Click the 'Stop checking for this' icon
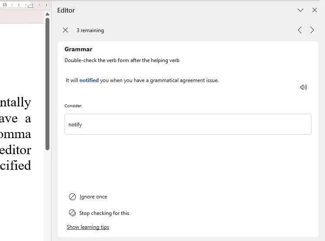The height and width of the screenshot is (241, 325). pos(72,213)
